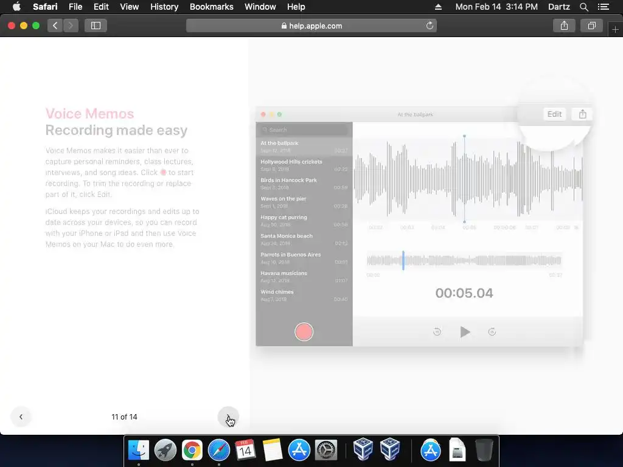Click the play button
The height and width of the screenshot is (467, 623).
465,331
